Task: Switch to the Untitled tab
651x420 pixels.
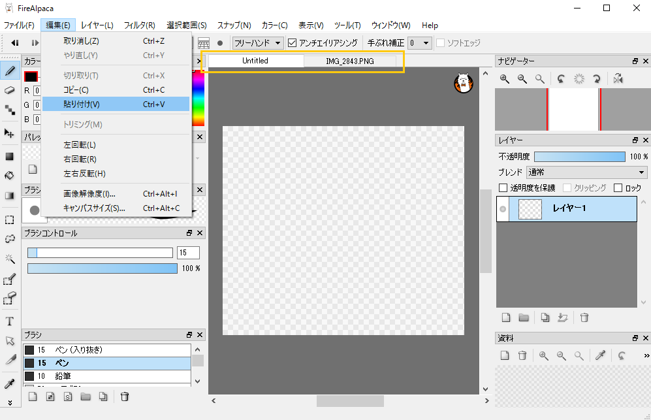Action: pyautogui.click(x=255, y=61)
